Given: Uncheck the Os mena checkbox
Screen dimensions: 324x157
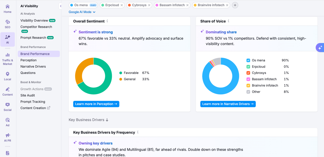Looking at the screenshot, I should [248, 60].
